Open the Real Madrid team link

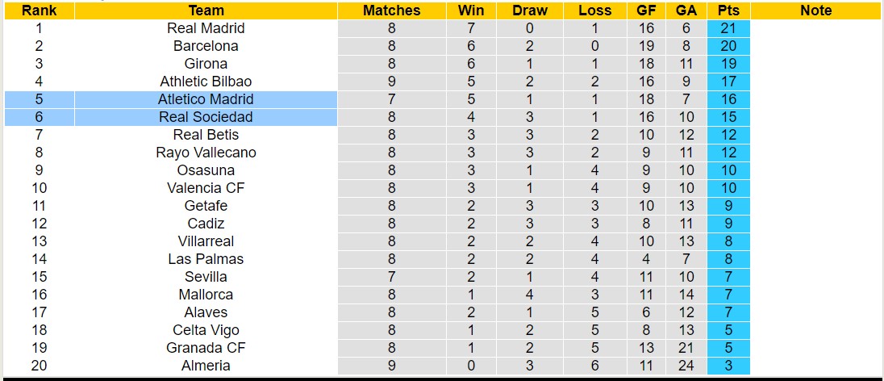pyautogui.click(x=206, y=28)
